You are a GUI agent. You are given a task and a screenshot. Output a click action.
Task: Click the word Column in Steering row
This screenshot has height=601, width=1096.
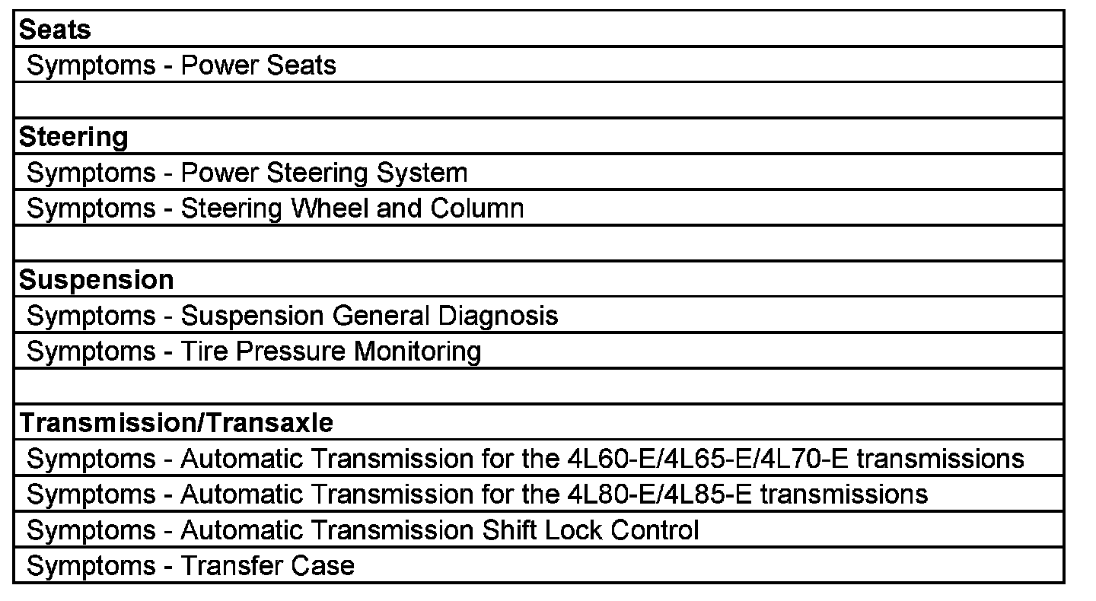pyautogui.click(x=477, y=208)
